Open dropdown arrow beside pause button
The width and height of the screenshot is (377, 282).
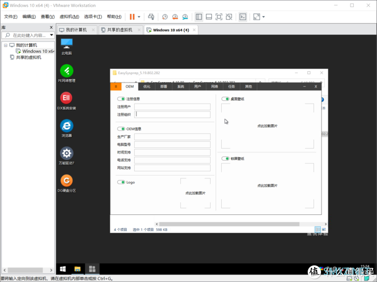(139, 17)
